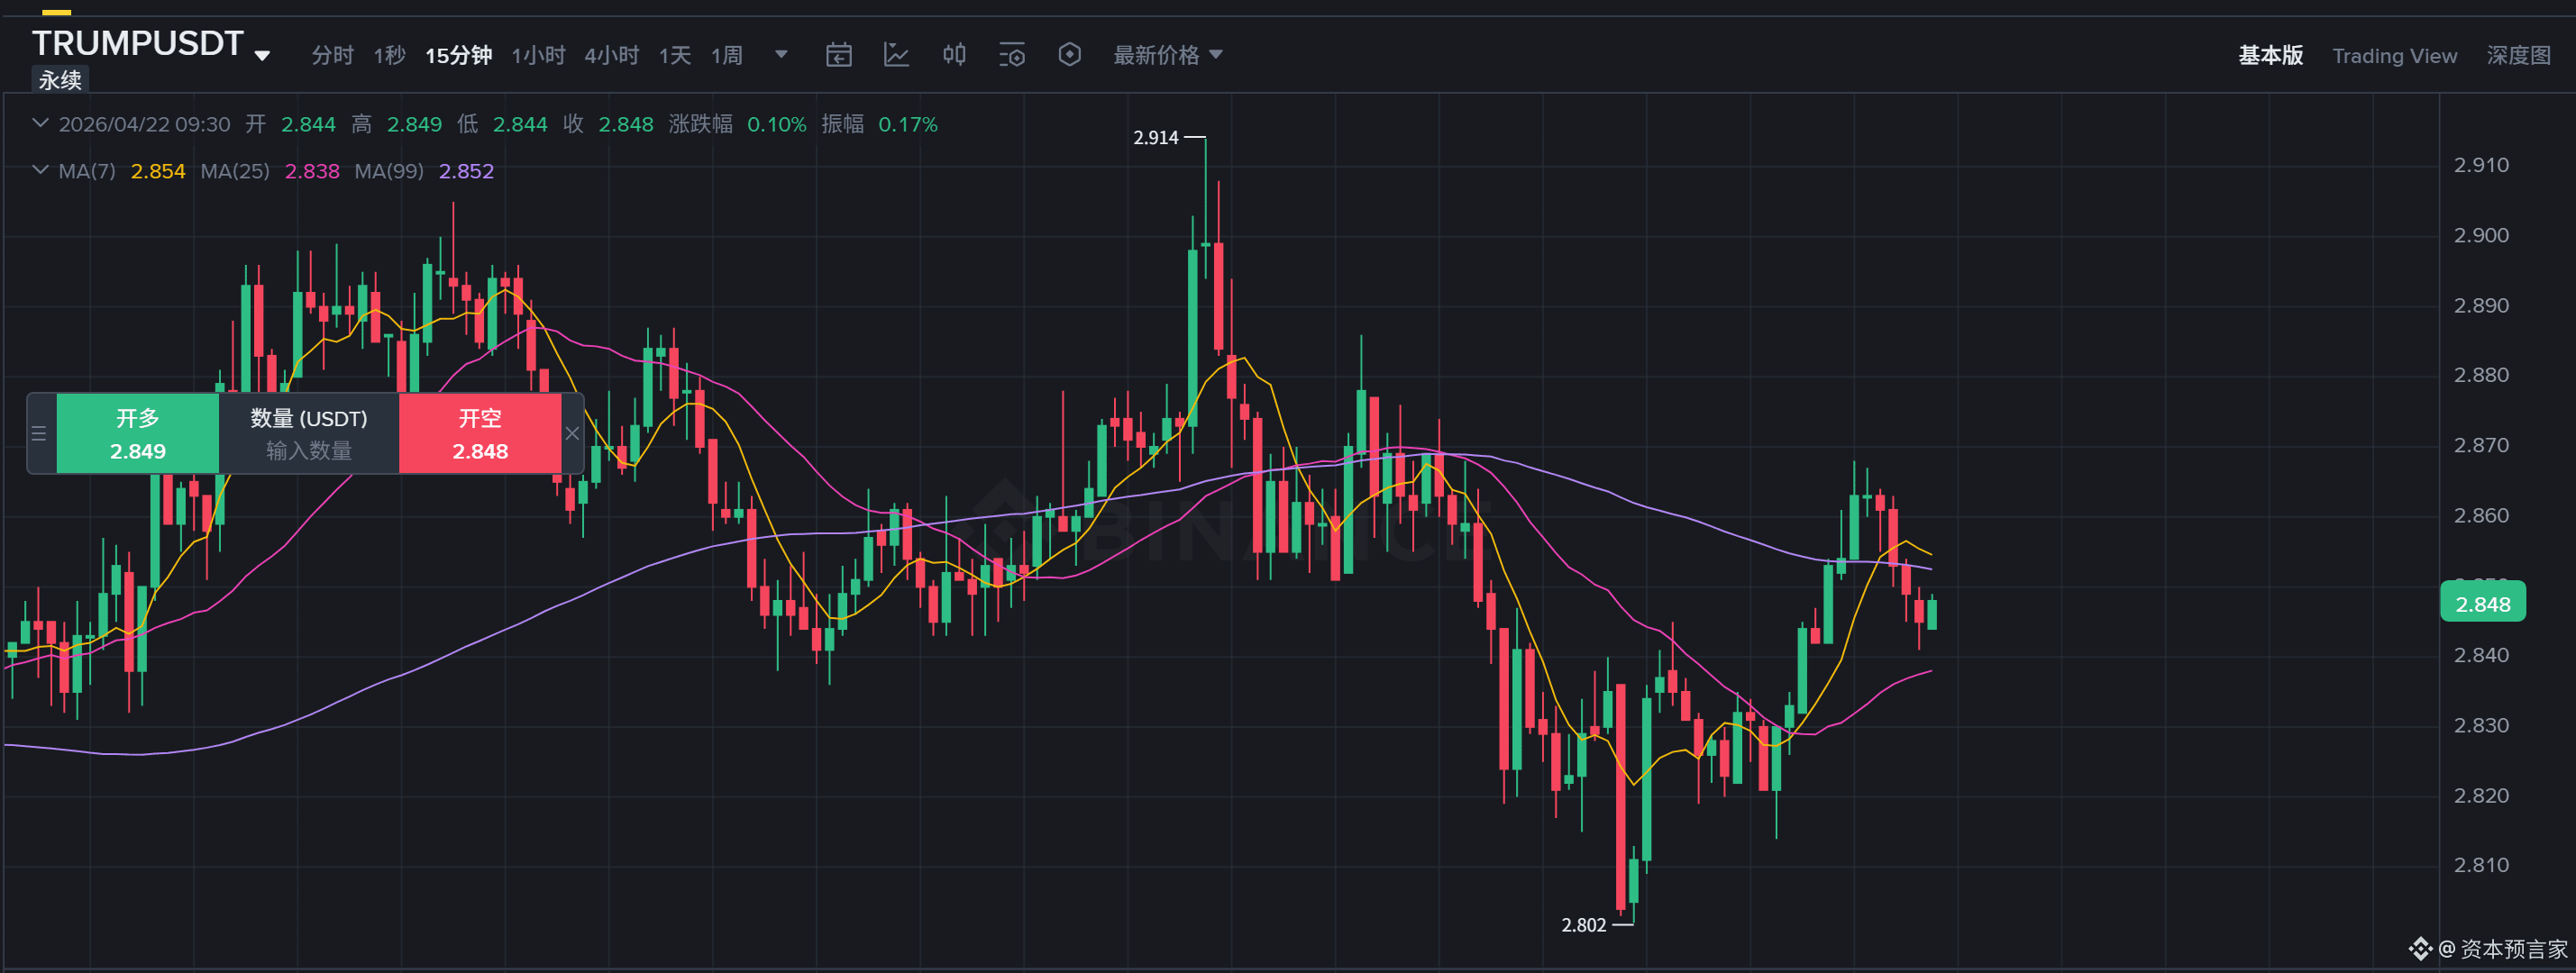The height and width of the screenshot is (973, 2576).
Task: Close the quick order panel
Action: [x=572, y=433]
